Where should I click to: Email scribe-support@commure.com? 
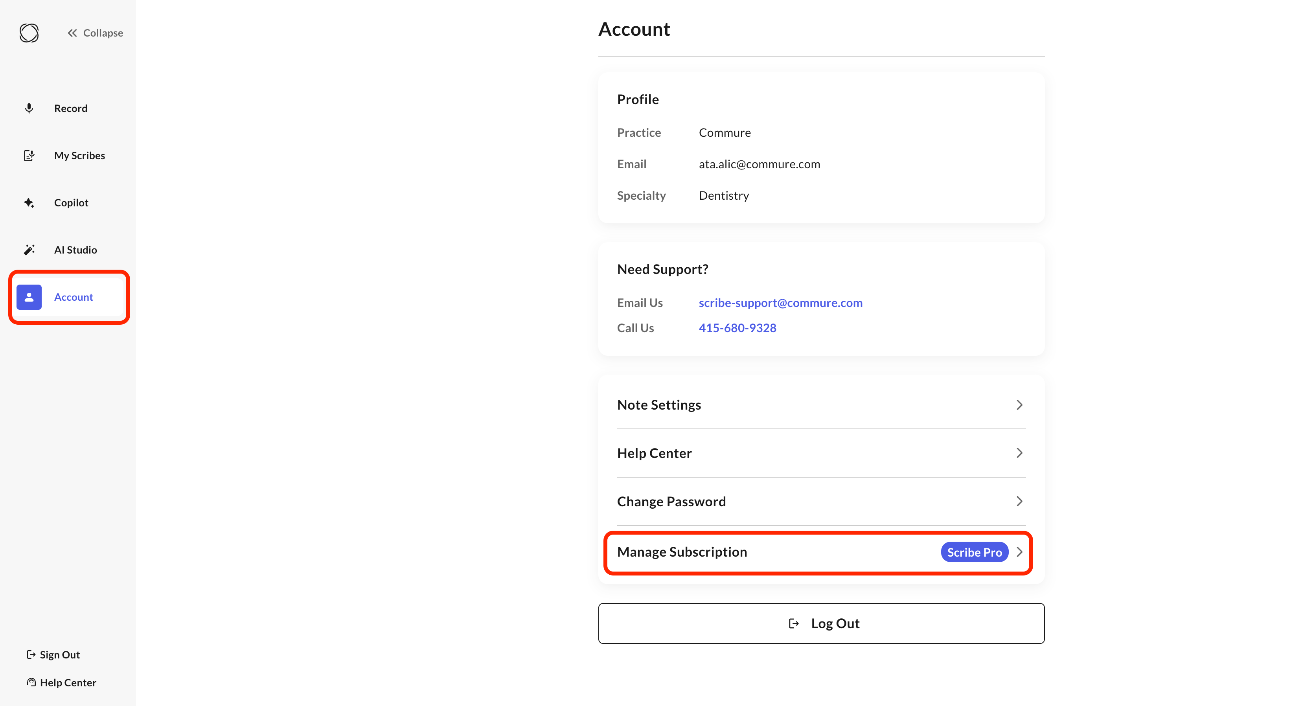tap(780, 303)
